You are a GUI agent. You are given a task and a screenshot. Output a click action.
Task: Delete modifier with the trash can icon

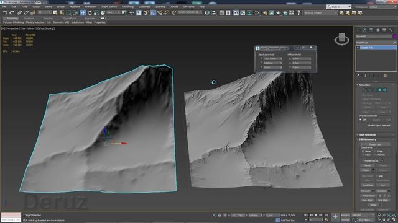[x=385, y=76]
